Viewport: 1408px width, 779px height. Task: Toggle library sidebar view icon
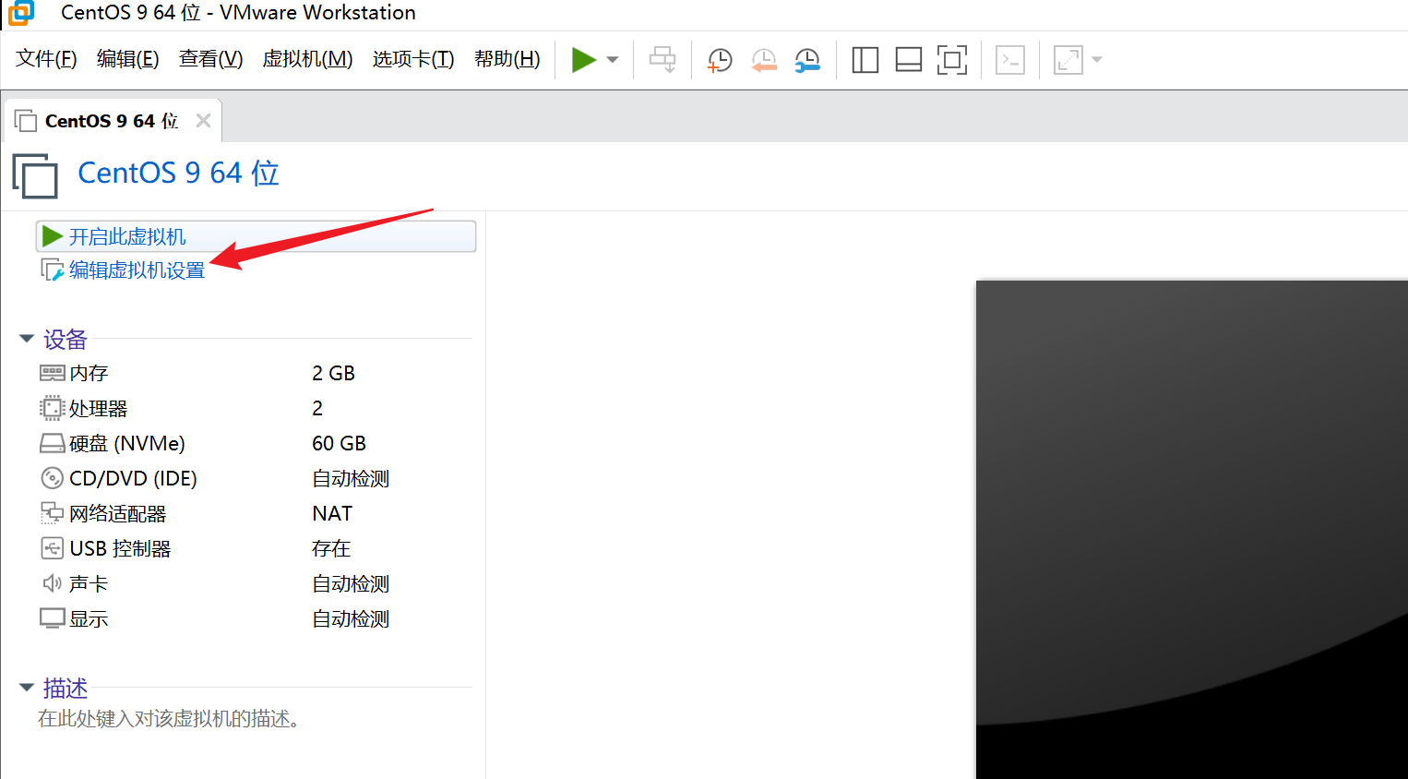865,60
